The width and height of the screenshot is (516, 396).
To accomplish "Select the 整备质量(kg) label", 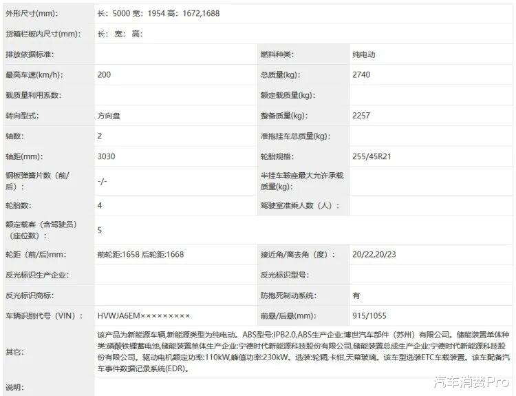I will click(x=284, y=116).
